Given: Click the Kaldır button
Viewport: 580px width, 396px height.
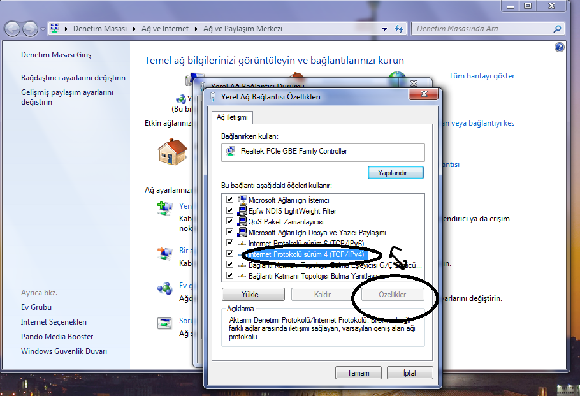Looking at the screenshot, I should click(322, 295).
